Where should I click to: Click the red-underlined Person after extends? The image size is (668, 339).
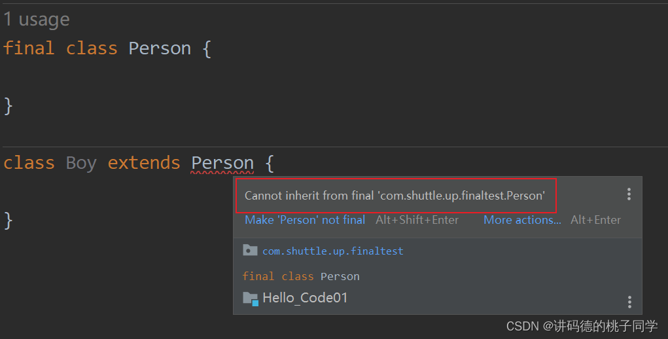[x=222, y=162]
